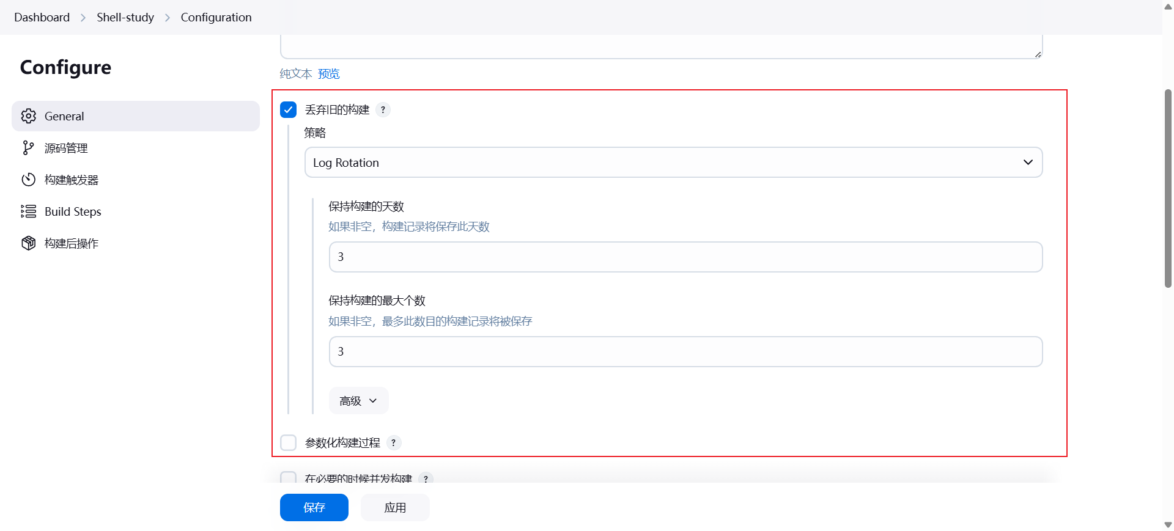
Task: Click the description textarea at top
Action: pyautogui.click(x=661, y=46)
